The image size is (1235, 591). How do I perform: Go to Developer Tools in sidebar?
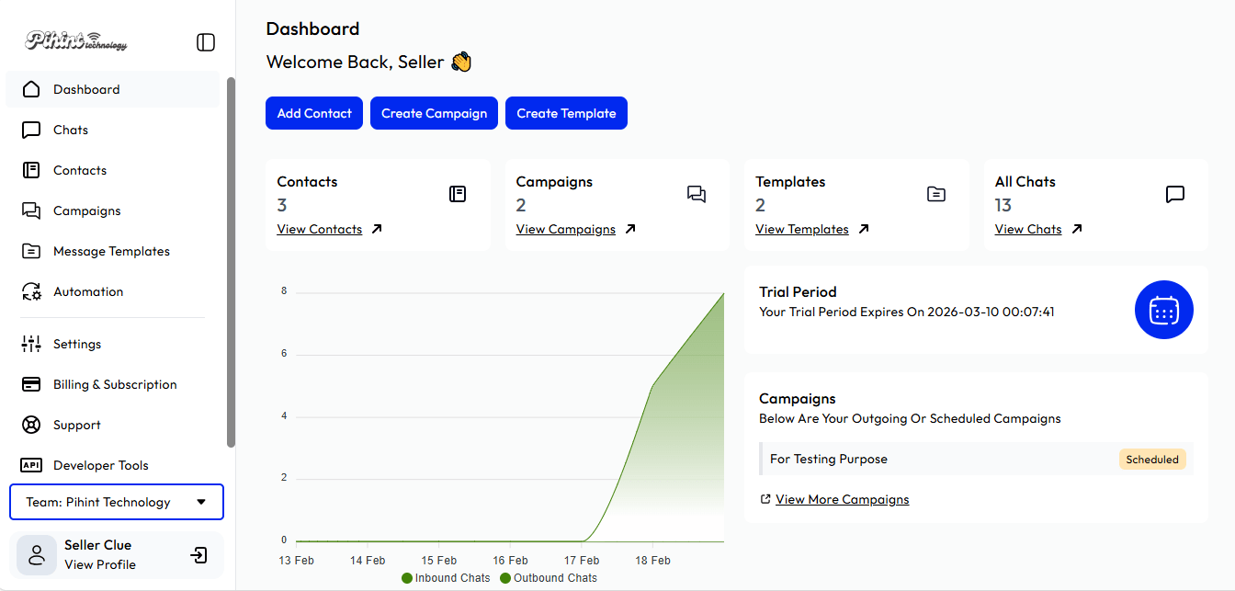point(100,465)
